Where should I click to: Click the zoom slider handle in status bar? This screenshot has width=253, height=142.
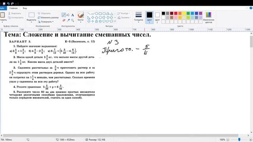click(x=239, y=140)
